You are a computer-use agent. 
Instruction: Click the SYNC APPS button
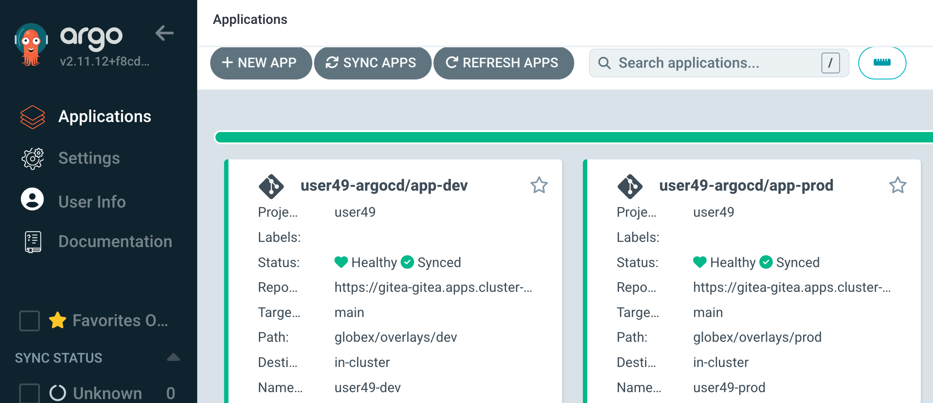pos(373,63)
